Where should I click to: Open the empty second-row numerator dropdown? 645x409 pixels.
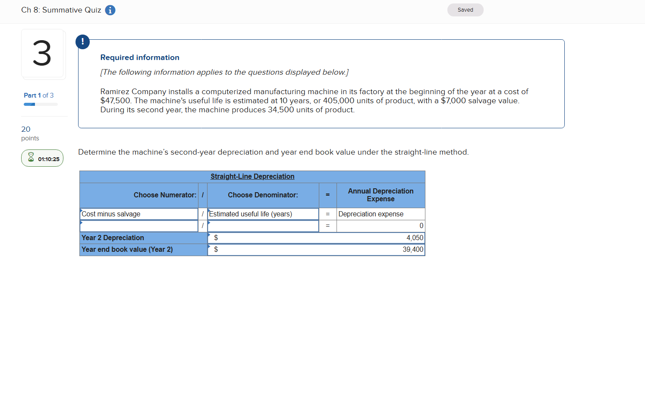click(x=139, y=225)
